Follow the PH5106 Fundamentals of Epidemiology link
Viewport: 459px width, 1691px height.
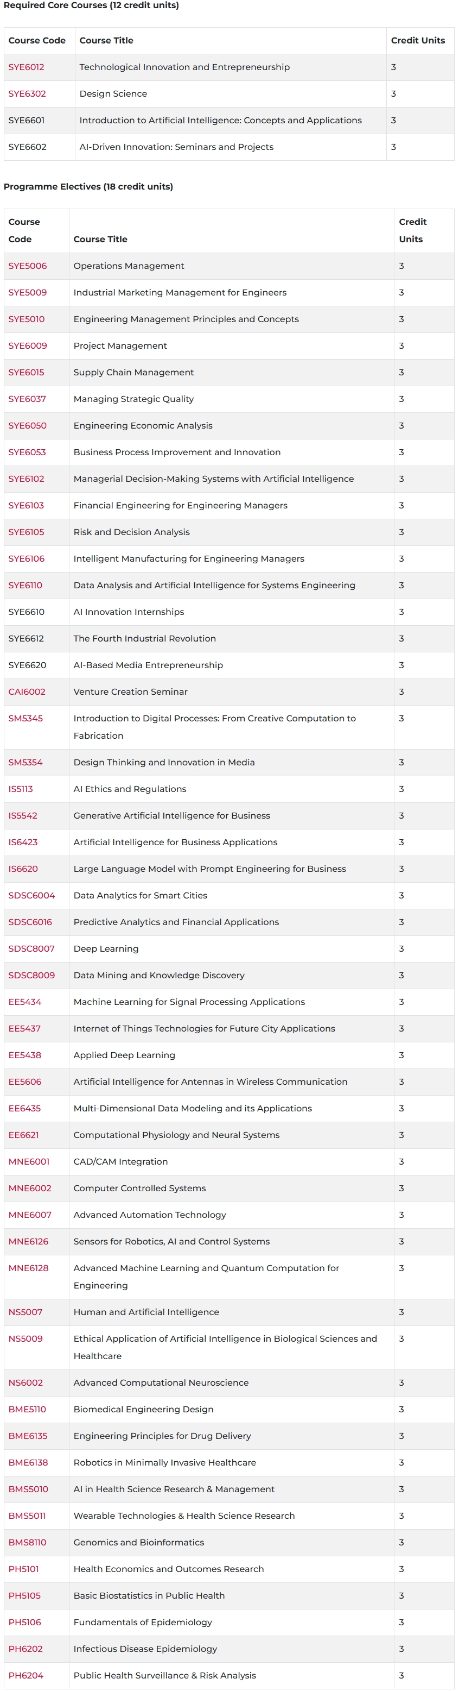[24, 1622]
